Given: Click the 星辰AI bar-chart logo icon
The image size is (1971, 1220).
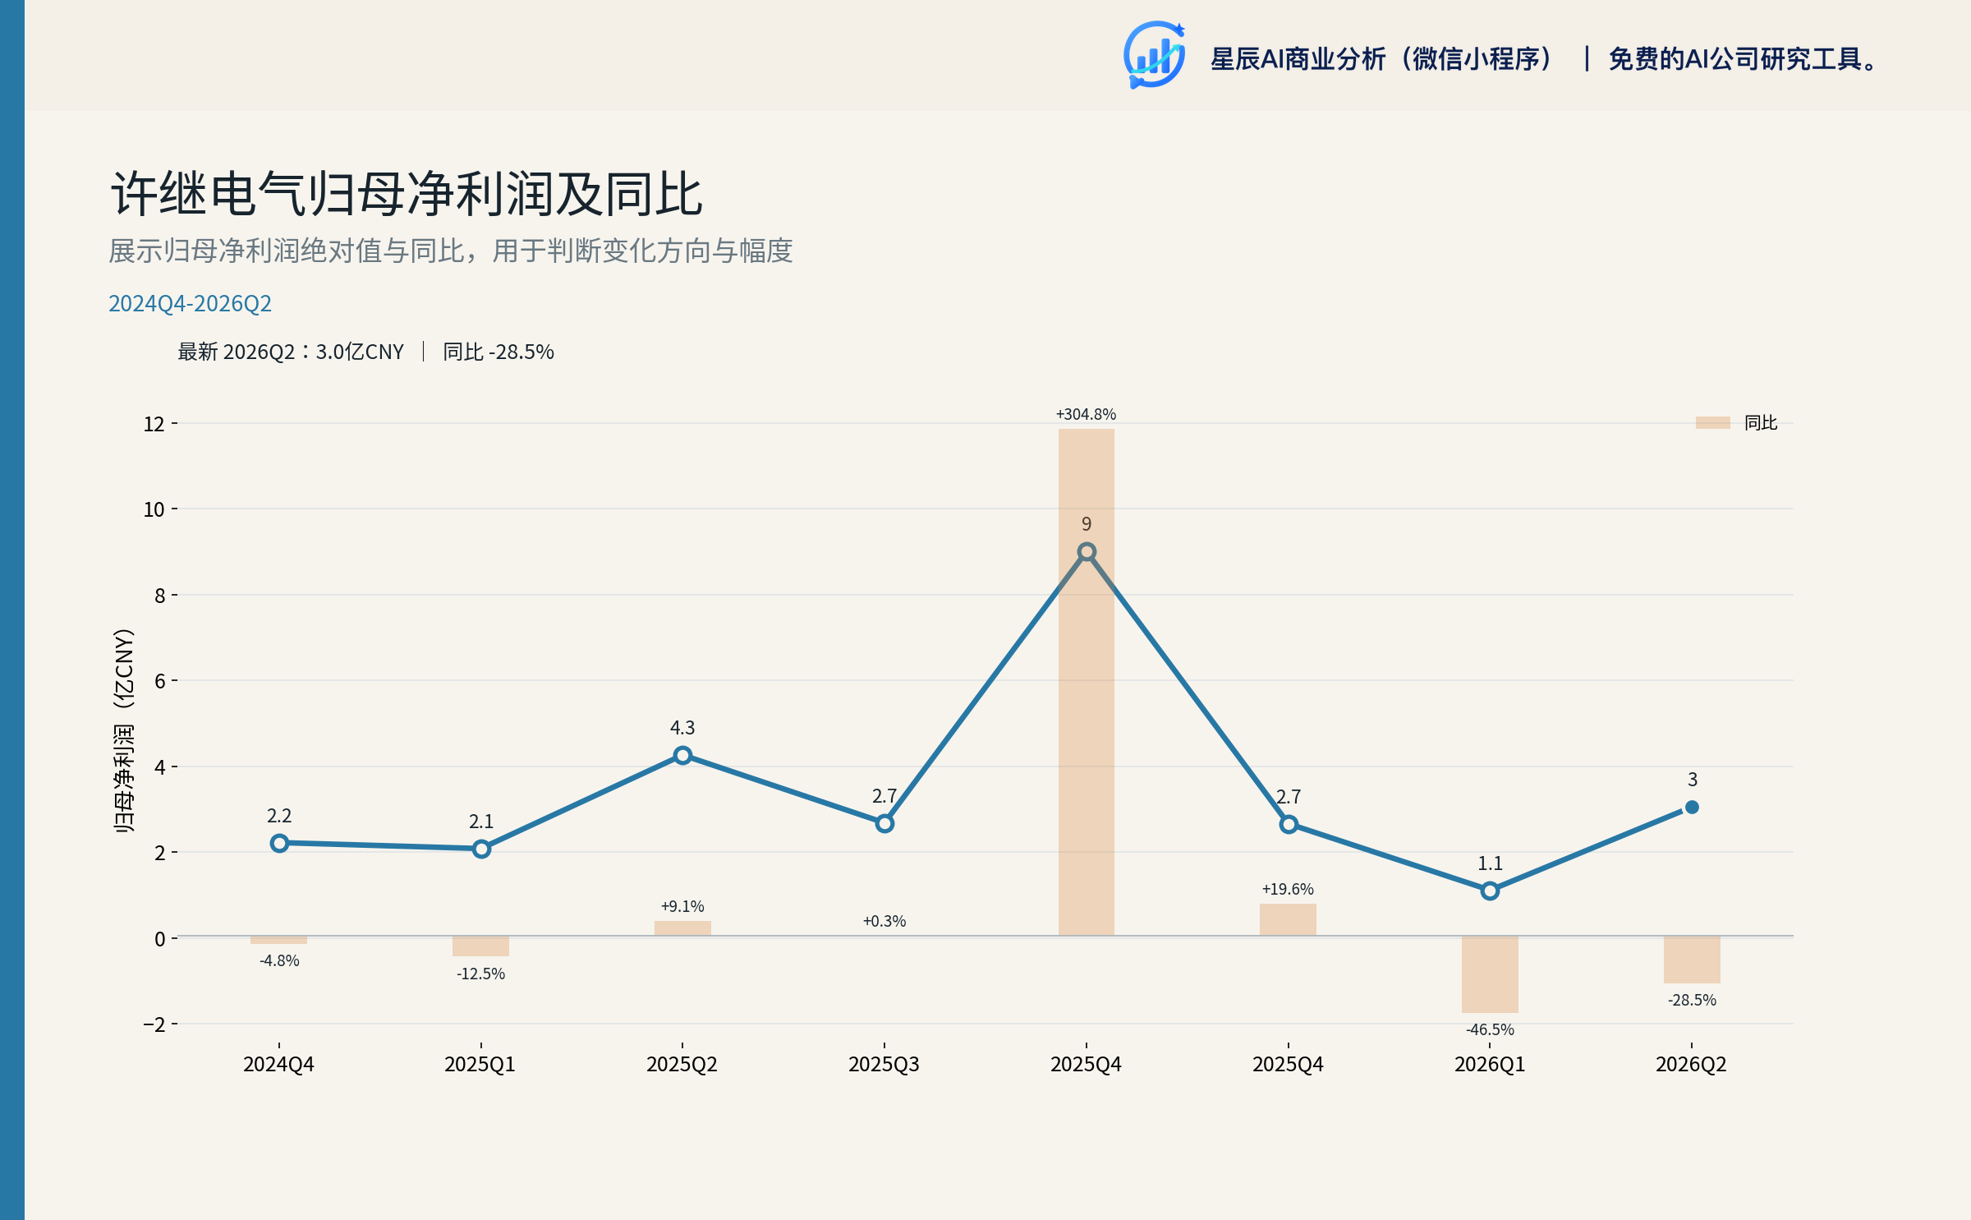Looking at the screenshot, I should pos(1155,55).
